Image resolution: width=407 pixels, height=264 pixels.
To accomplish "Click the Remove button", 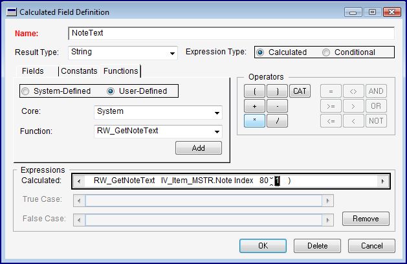I will tap(366, 219).
